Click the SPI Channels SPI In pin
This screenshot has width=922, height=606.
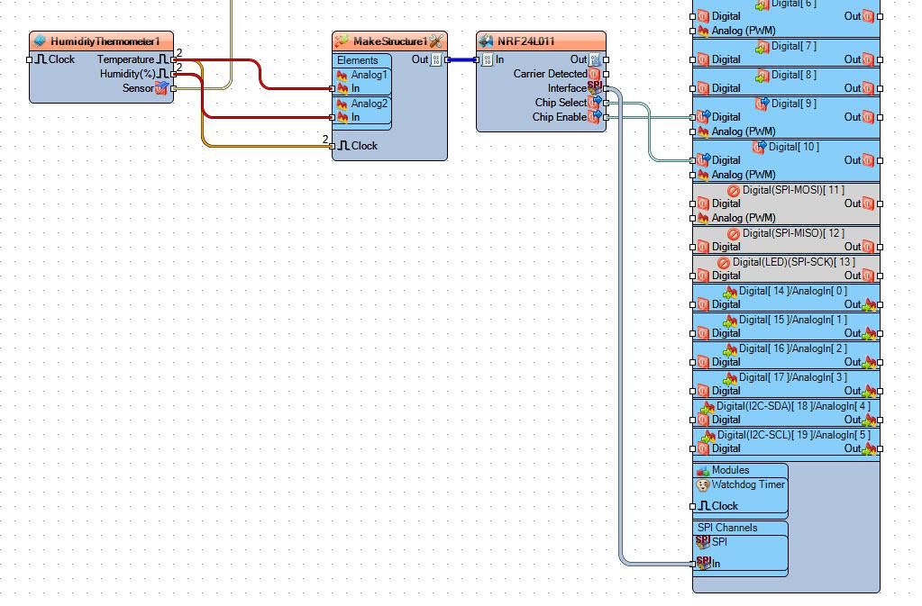tap(693, 564)
